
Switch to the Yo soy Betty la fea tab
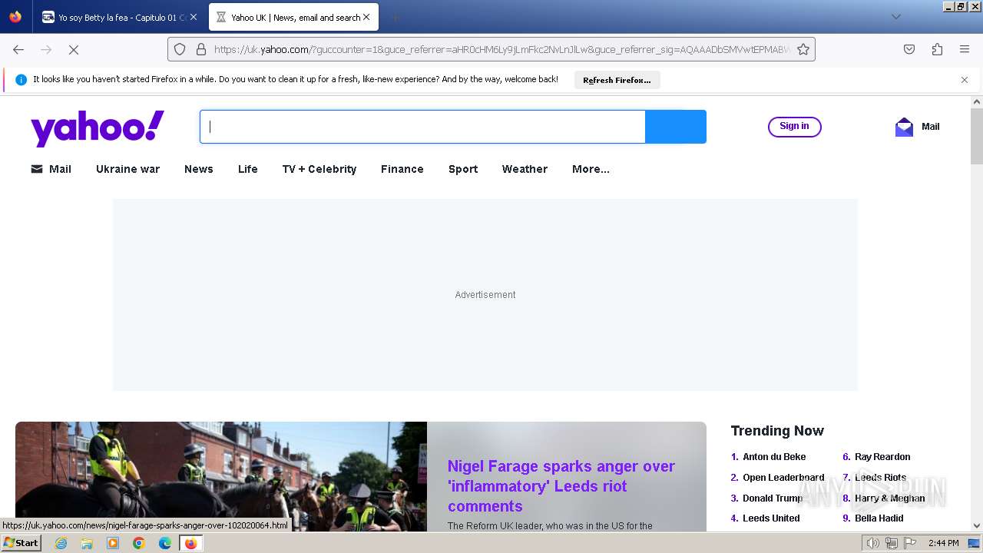(119, 17)
